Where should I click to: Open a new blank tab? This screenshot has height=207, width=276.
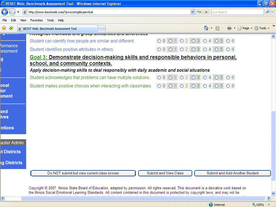(101, 29)
